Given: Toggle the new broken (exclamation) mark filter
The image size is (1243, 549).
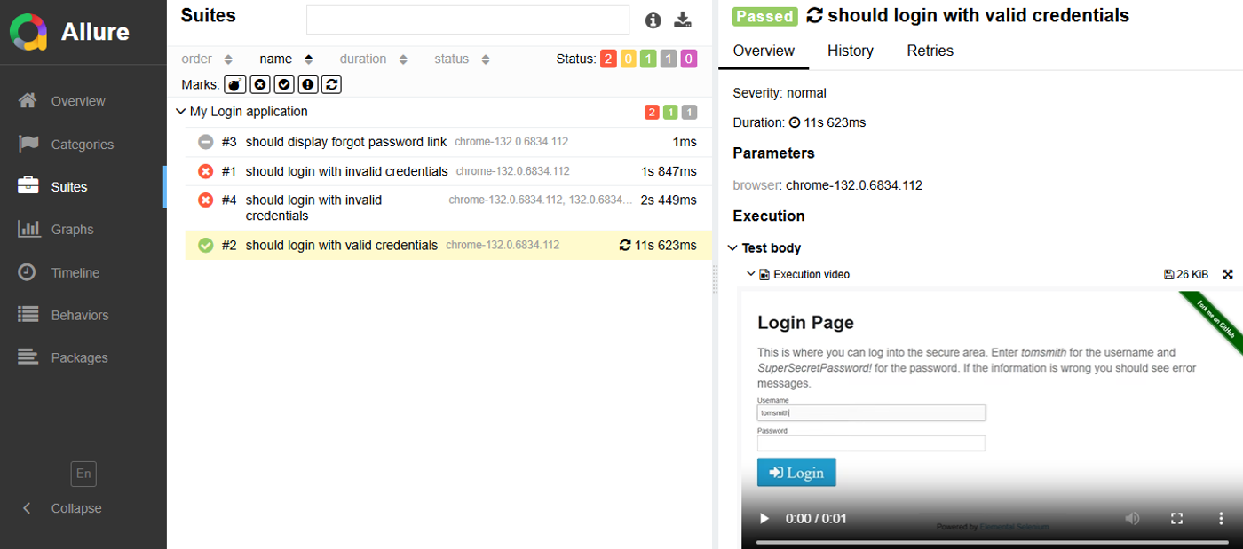Looking at the screenshot, I should pos(307,84).
